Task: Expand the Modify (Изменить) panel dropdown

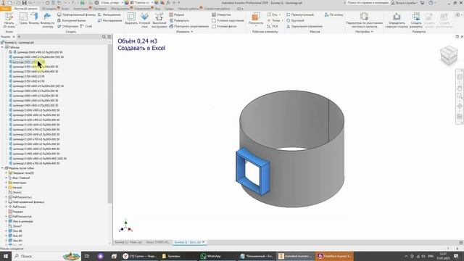Action: pyautogui.click(x=184, y=32)
